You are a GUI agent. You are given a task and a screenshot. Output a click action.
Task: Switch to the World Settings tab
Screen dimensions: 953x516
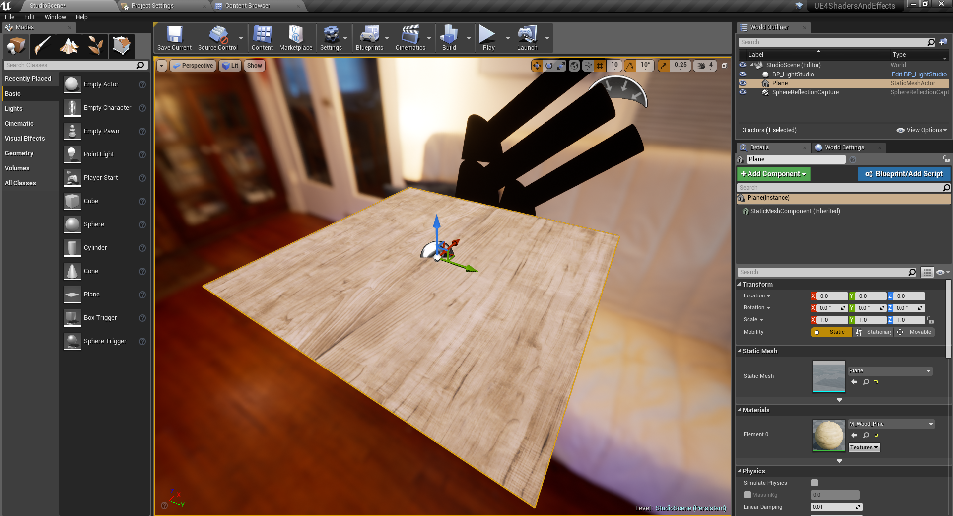tap(844, 147)
